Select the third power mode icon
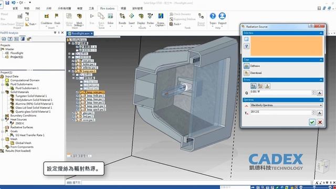The width and height of the screenshot is (336, 189). point(267,86)
